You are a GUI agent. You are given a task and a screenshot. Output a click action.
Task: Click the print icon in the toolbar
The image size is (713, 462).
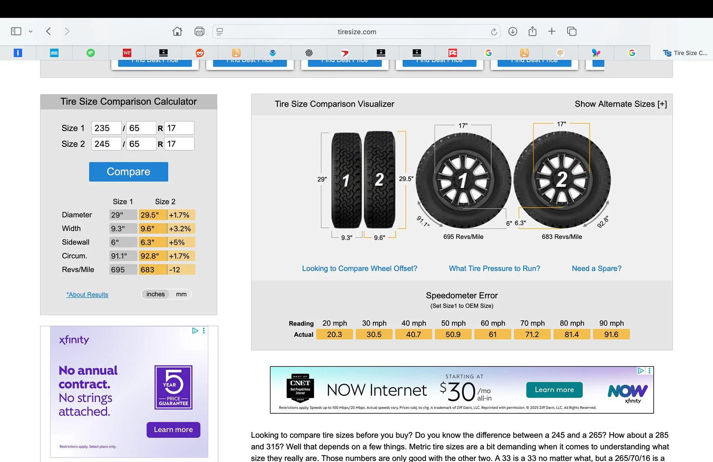coord(199,31)
